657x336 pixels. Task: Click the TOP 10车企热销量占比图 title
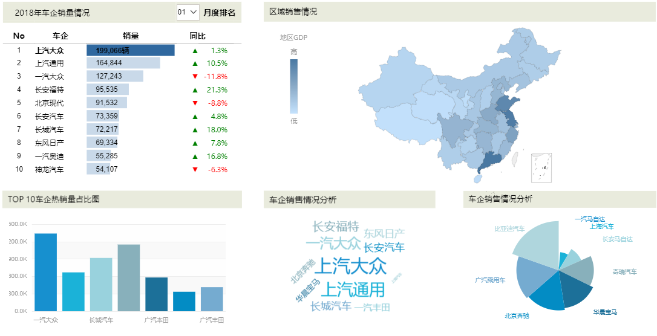[54, 199]
